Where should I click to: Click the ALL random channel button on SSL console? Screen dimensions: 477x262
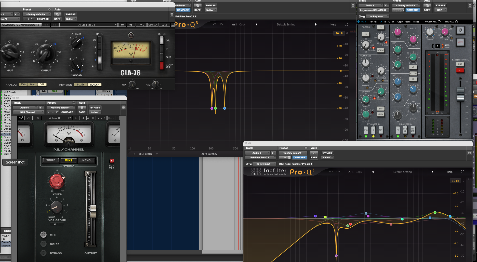[x=460, y=70]
